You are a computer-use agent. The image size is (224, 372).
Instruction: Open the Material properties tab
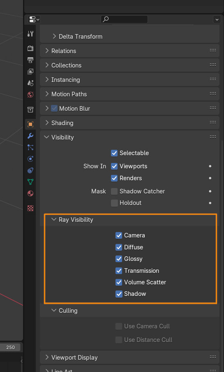(30, 193)
